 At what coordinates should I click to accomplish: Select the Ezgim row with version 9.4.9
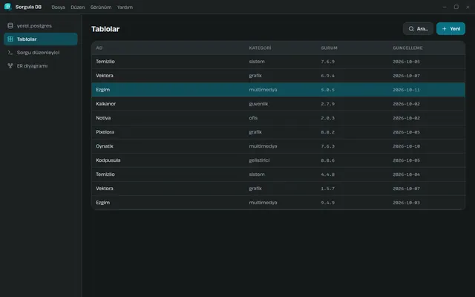[278, 203]
